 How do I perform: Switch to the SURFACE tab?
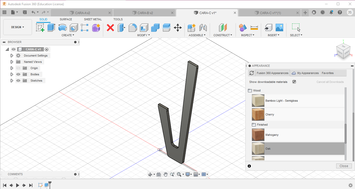click(x=66, y=19)
